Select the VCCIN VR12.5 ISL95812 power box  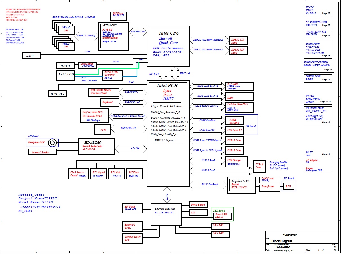318,11
